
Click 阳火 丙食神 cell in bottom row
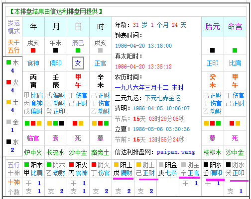pos(78,169)
